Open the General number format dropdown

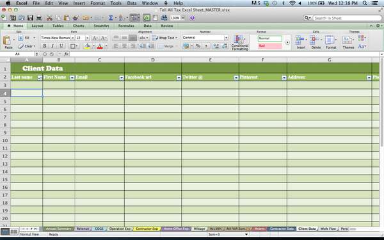(x=227, y=38)
